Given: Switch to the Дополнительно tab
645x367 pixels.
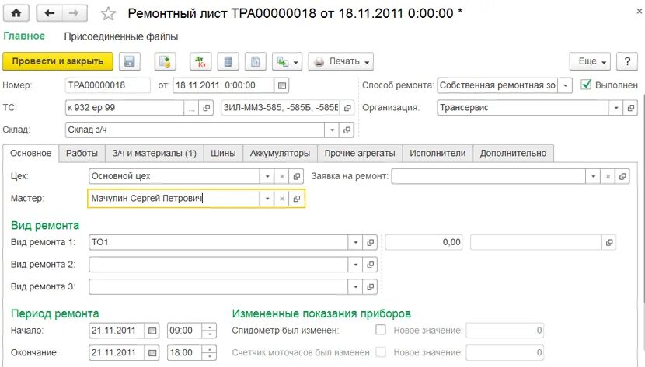Looking at the screenshot, I should [x=514, y=153].
